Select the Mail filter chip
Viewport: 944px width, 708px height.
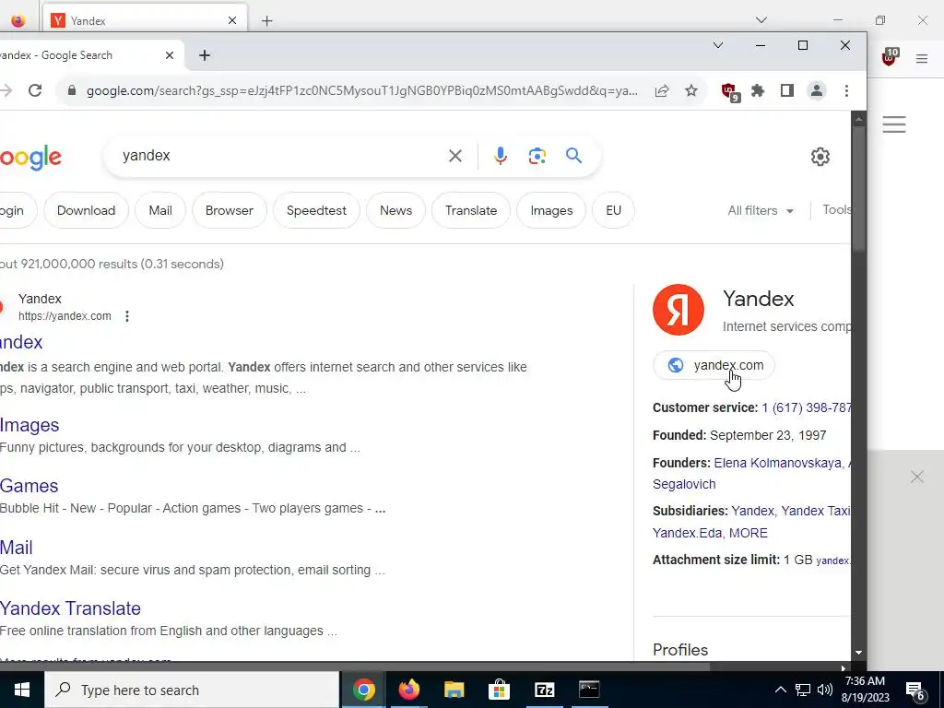coord(160,211)
